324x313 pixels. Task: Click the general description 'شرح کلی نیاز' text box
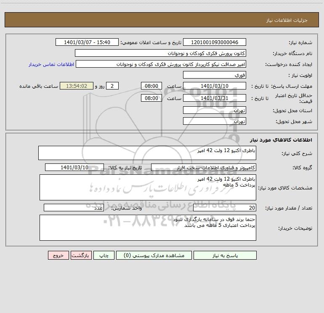[x=147, y=153]
